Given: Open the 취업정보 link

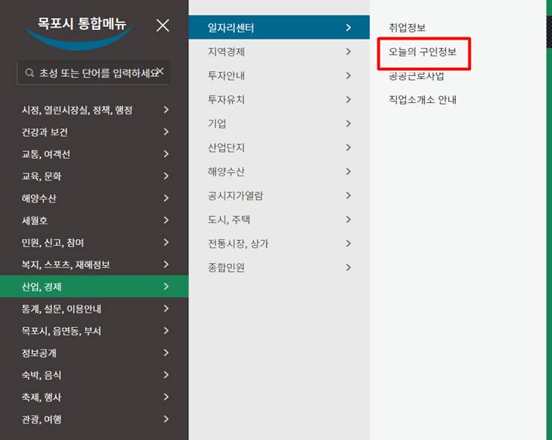Looking at the screenshot, I should (x=407, y=28).
